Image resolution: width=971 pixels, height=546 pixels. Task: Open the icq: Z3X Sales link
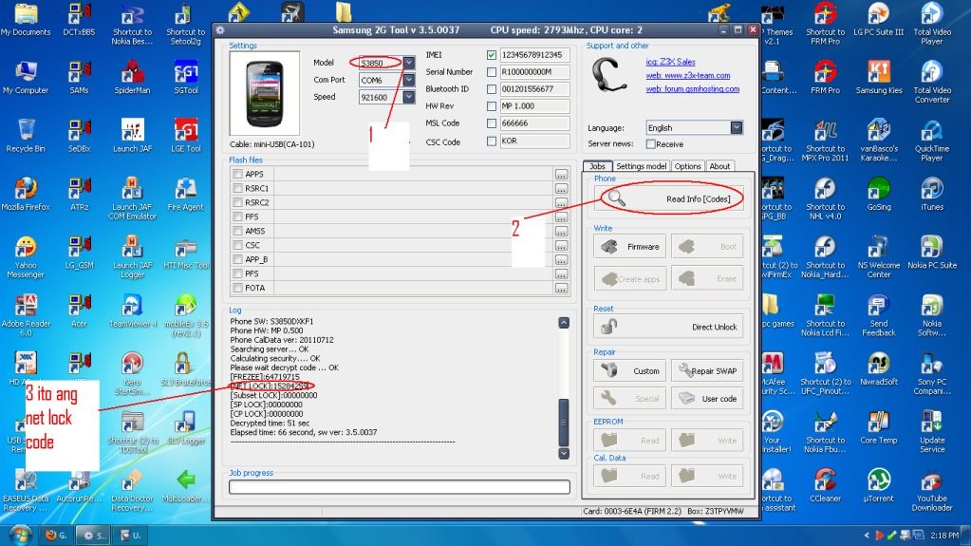(670, 62)
